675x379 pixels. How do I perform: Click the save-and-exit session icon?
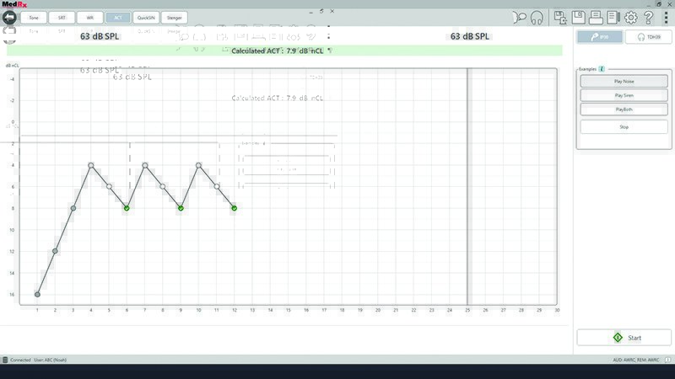tap(560, 18)
